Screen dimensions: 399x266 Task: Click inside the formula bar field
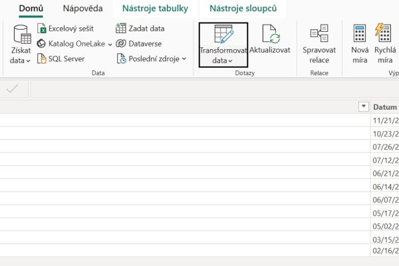click(215, 89)
